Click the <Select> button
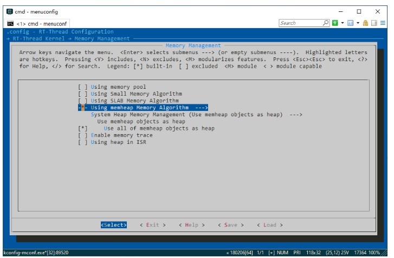 (x=114, y=225)
